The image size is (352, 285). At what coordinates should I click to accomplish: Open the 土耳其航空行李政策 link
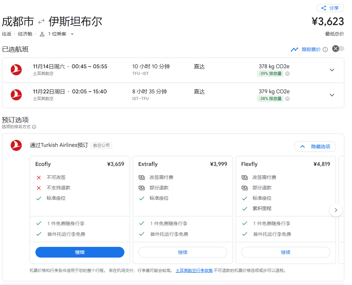coord(194,271)
